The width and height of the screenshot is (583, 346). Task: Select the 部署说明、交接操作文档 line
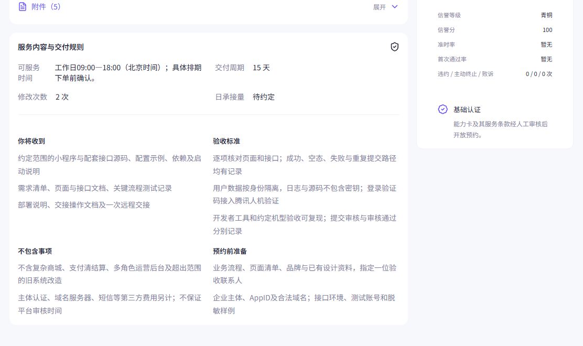pyautogui.click(x=84, y=205)
